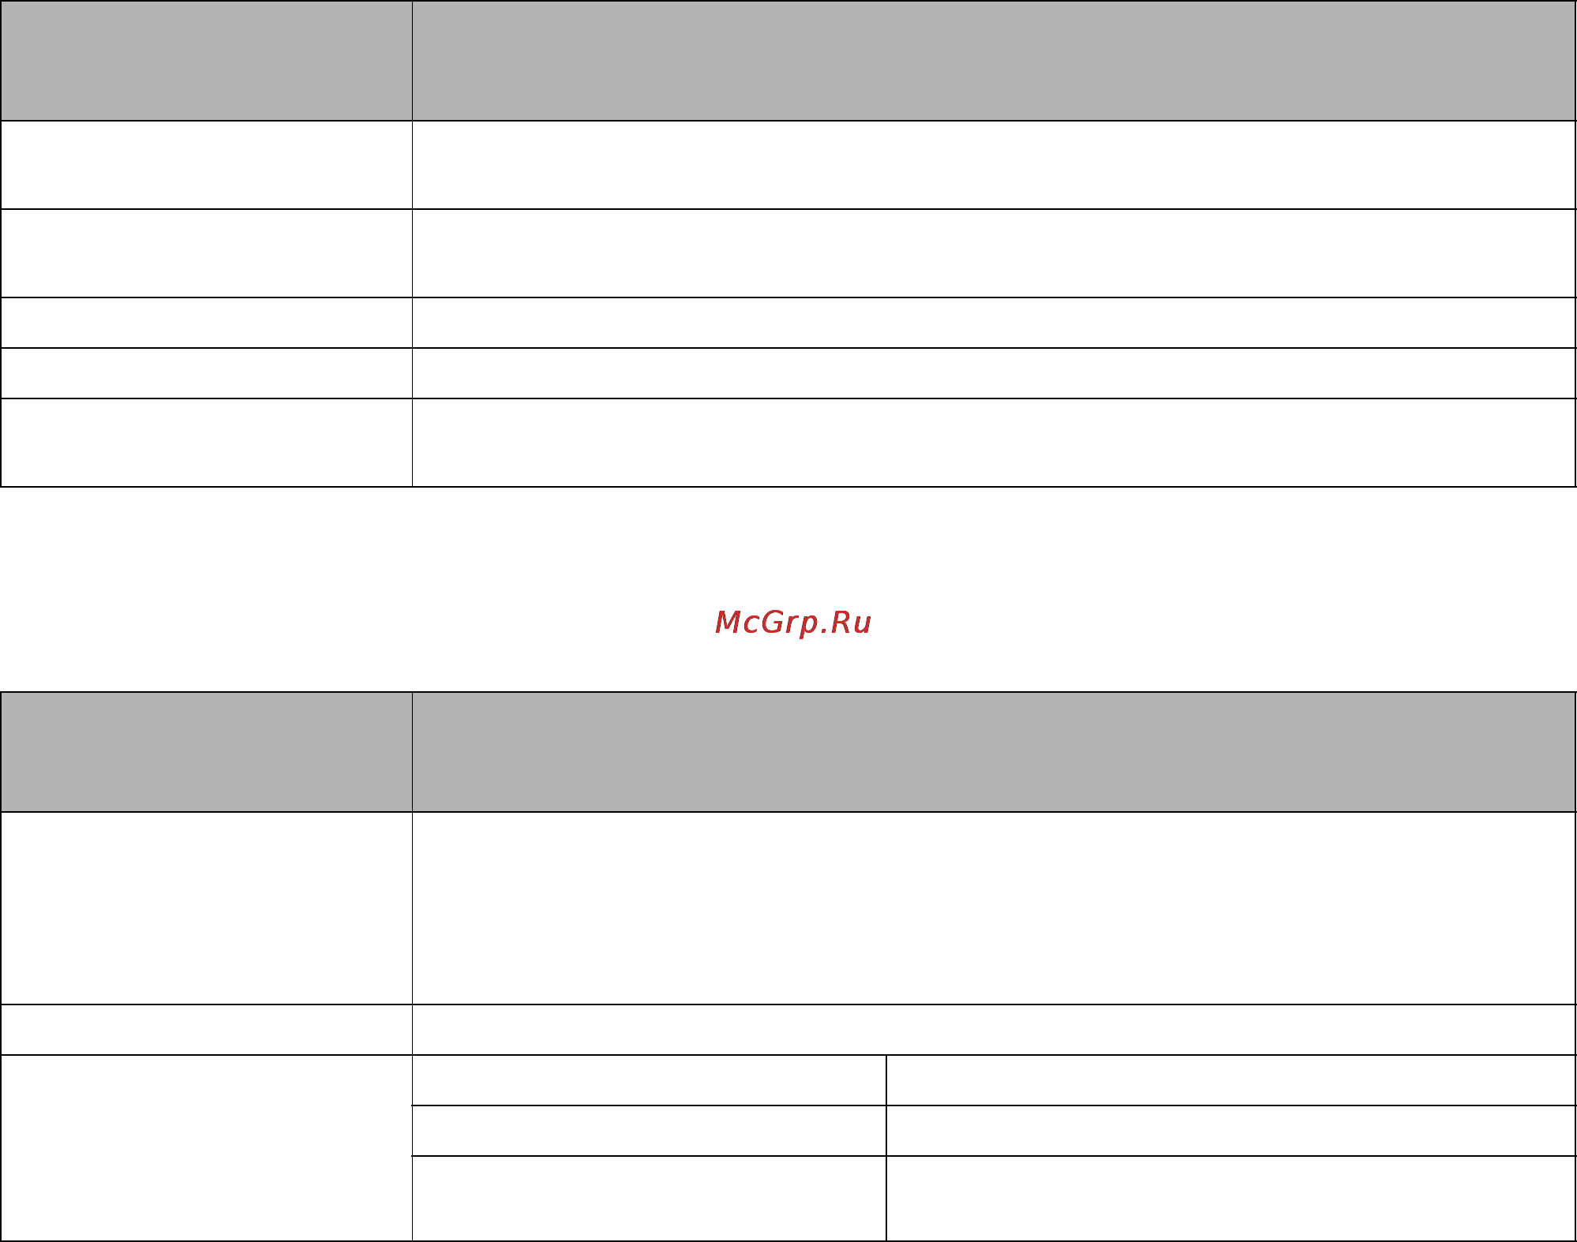This screenshot has width=1577, height=1242.
Task: Click the upper table's fourth-row wide right cell
Action: coord(994,373)
